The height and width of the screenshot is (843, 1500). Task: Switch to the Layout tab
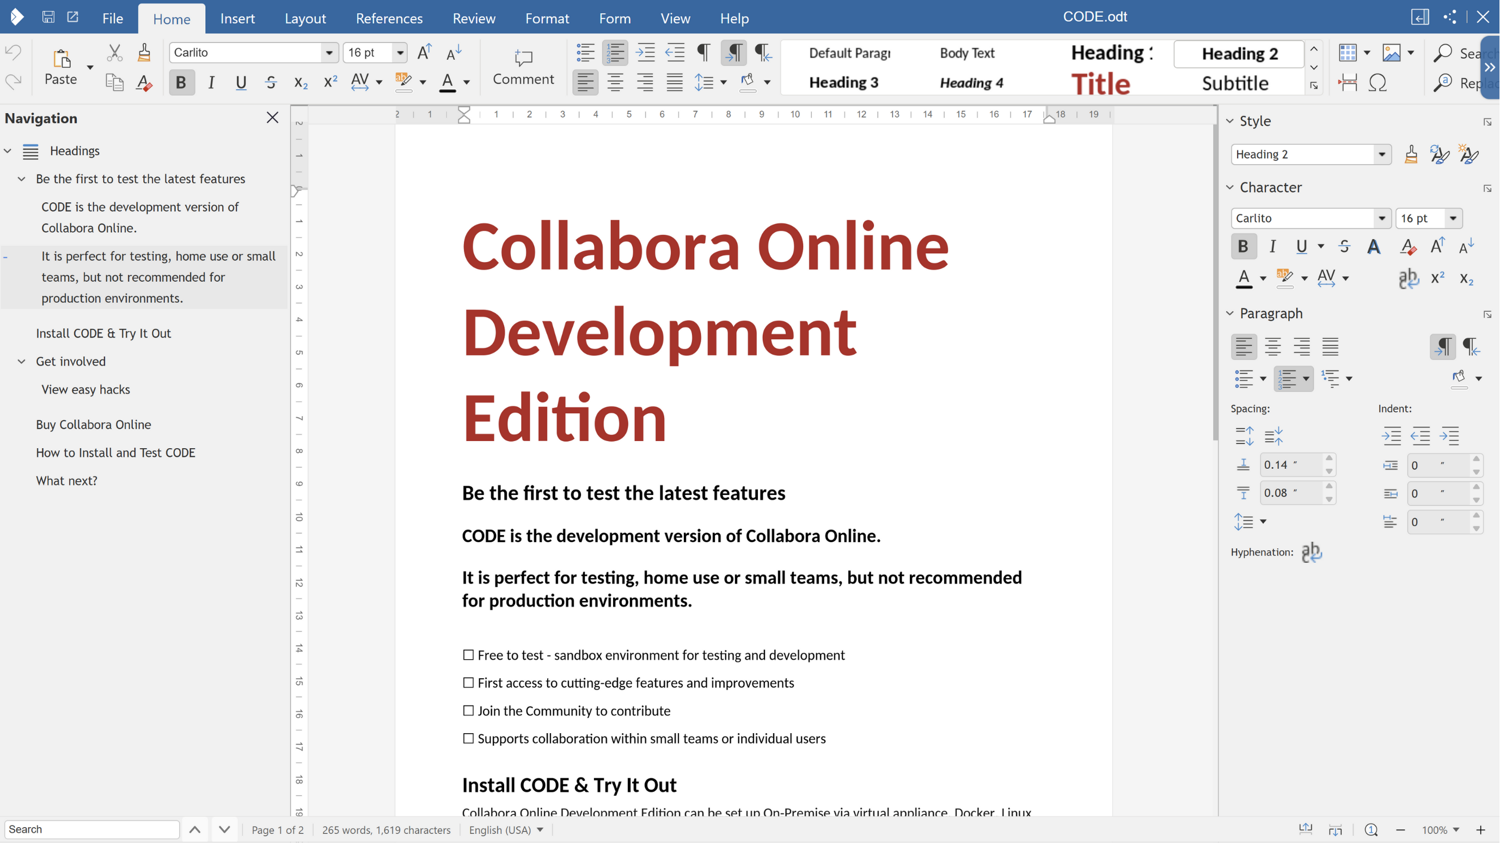click(x=305, y=18)
